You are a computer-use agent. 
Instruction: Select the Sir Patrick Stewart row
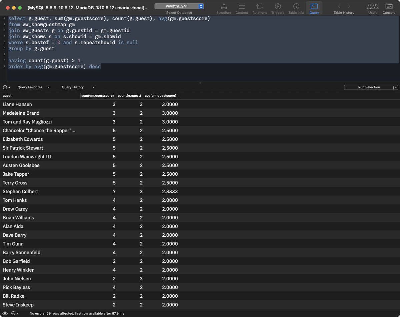coord(200,148)
